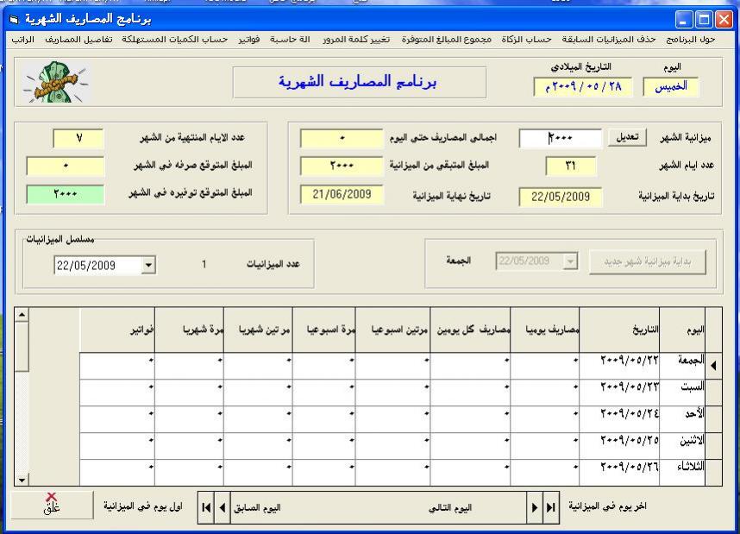Go to the previous day with the single left arrow
Viewport: 740px width, 534px height.
click(x=223, y=507)
